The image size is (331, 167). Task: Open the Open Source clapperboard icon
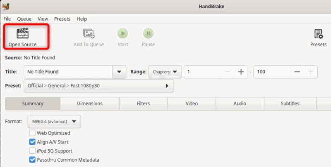tap(23, 33)
